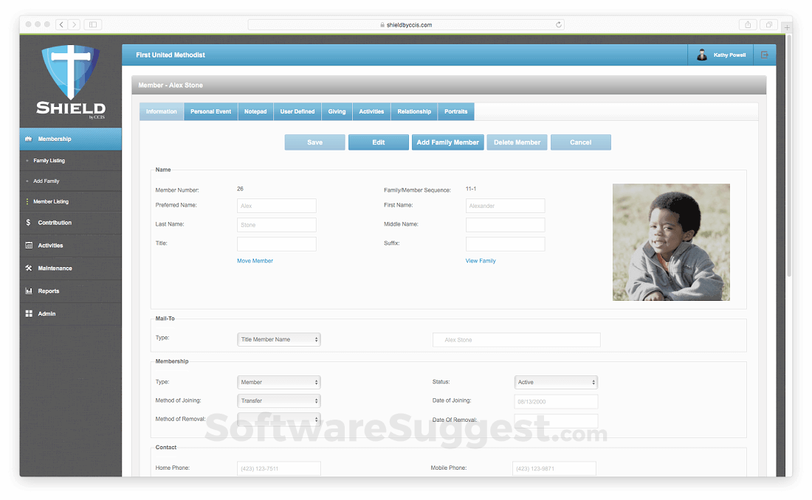Open the Membership section icon in sidebar
The height and width of the screenshot is (500, 812).
click(x=28, y=138)
